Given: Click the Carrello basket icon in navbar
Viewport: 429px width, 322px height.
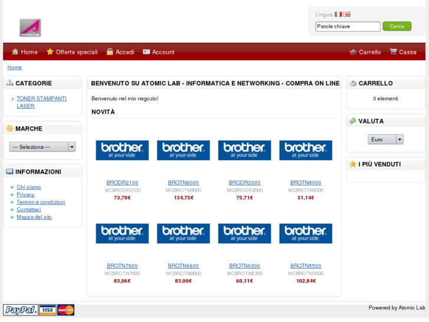Looking at the screenshot, I should point(353,52).
